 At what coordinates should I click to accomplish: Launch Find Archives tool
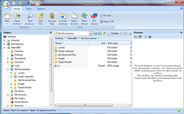[x=30, y=19]
